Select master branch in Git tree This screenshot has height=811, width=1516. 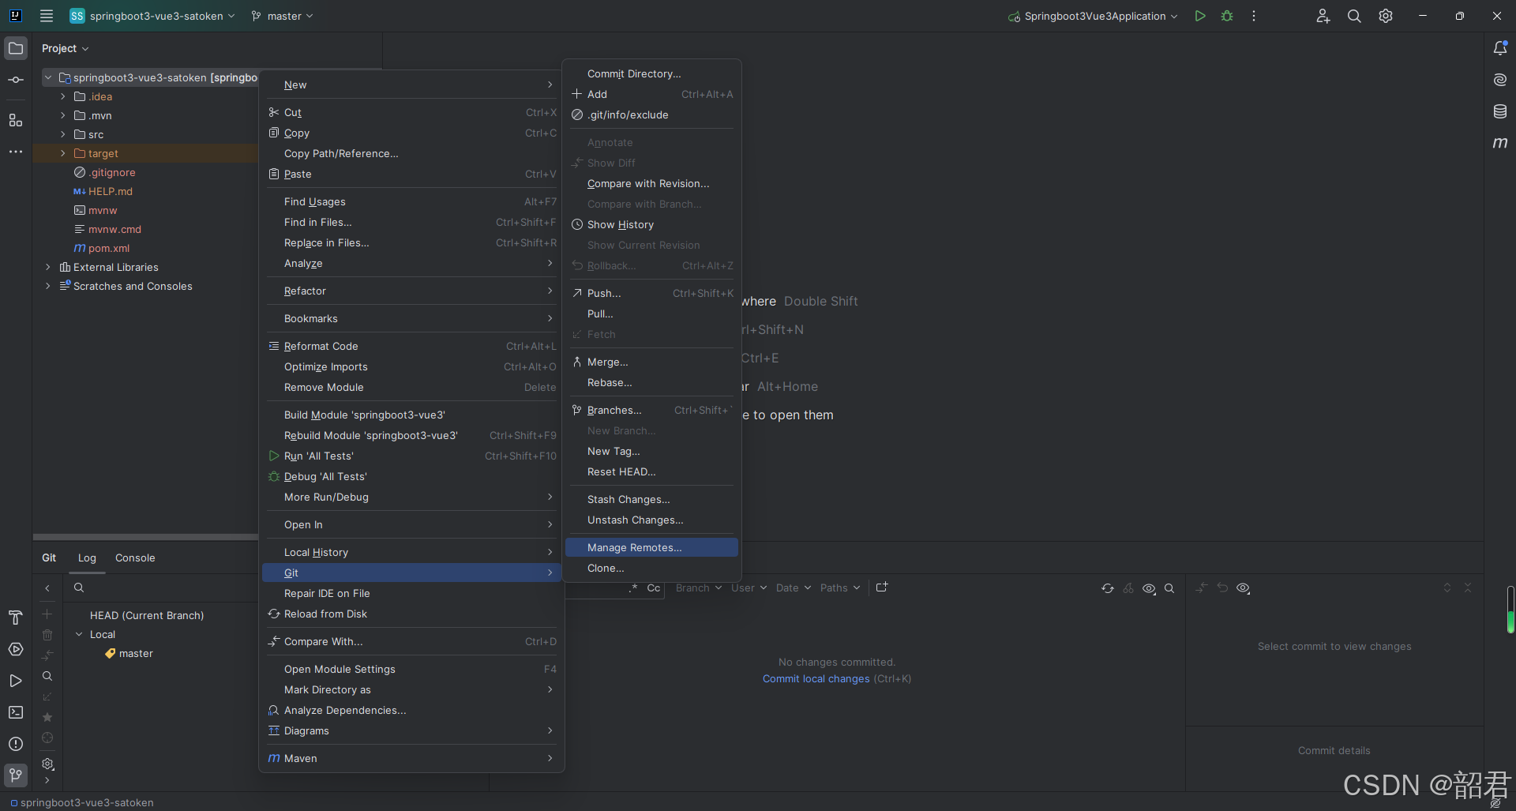(x=136, y=653)
